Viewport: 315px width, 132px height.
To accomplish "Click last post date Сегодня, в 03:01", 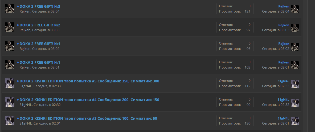I will coord(276,67).
